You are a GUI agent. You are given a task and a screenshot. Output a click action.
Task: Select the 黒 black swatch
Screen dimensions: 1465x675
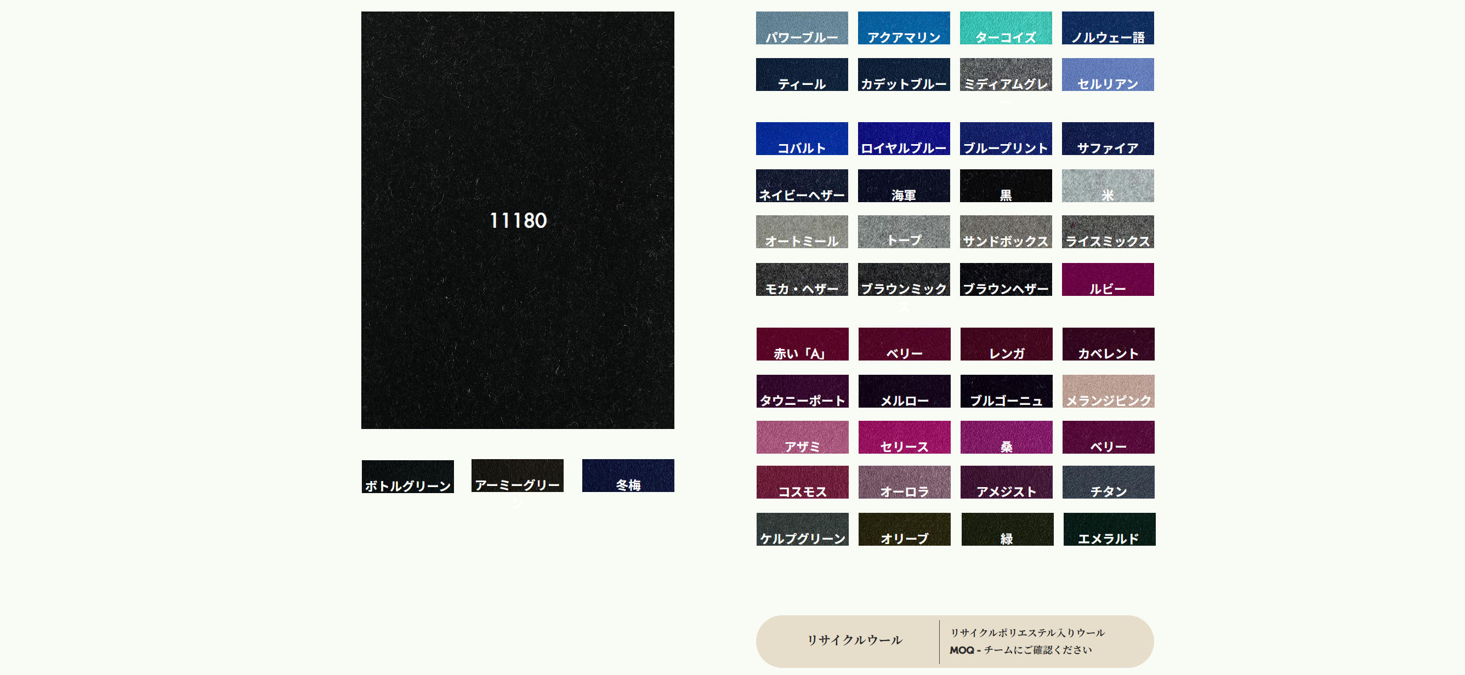(x=1005, y=185)
